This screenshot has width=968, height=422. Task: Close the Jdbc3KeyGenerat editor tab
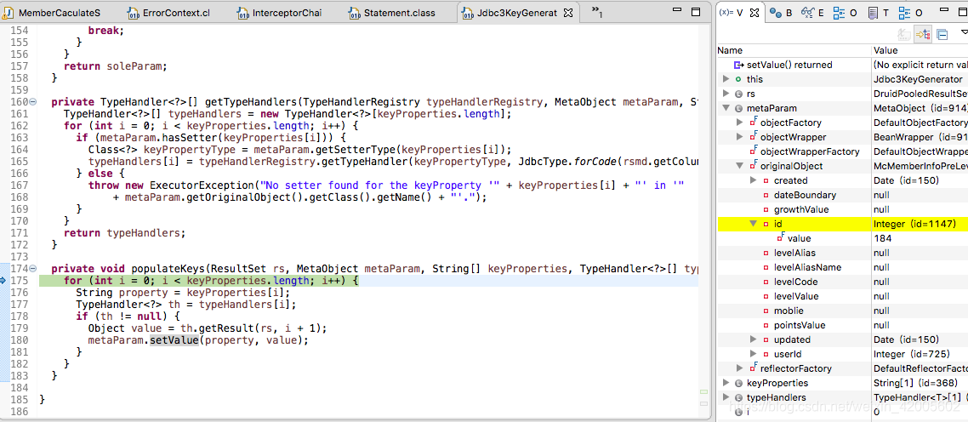tap(569, 13)
